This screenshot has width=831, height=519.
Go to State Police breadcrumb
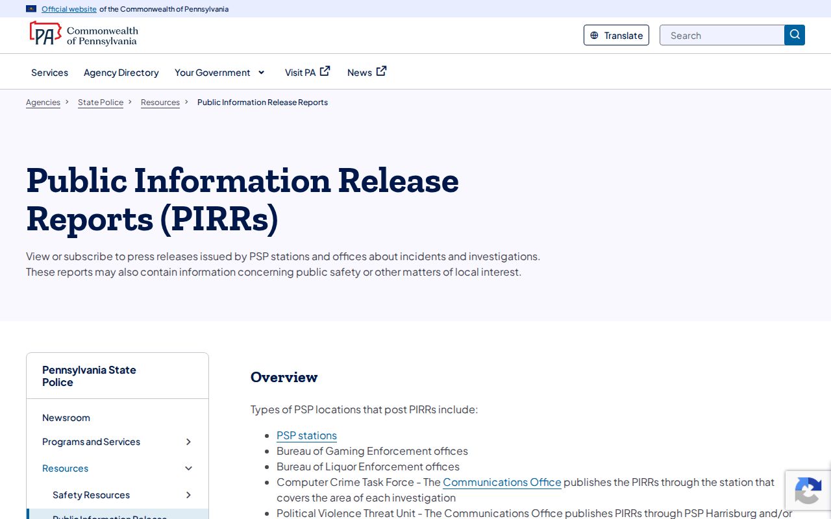click(x=101, y=103)
